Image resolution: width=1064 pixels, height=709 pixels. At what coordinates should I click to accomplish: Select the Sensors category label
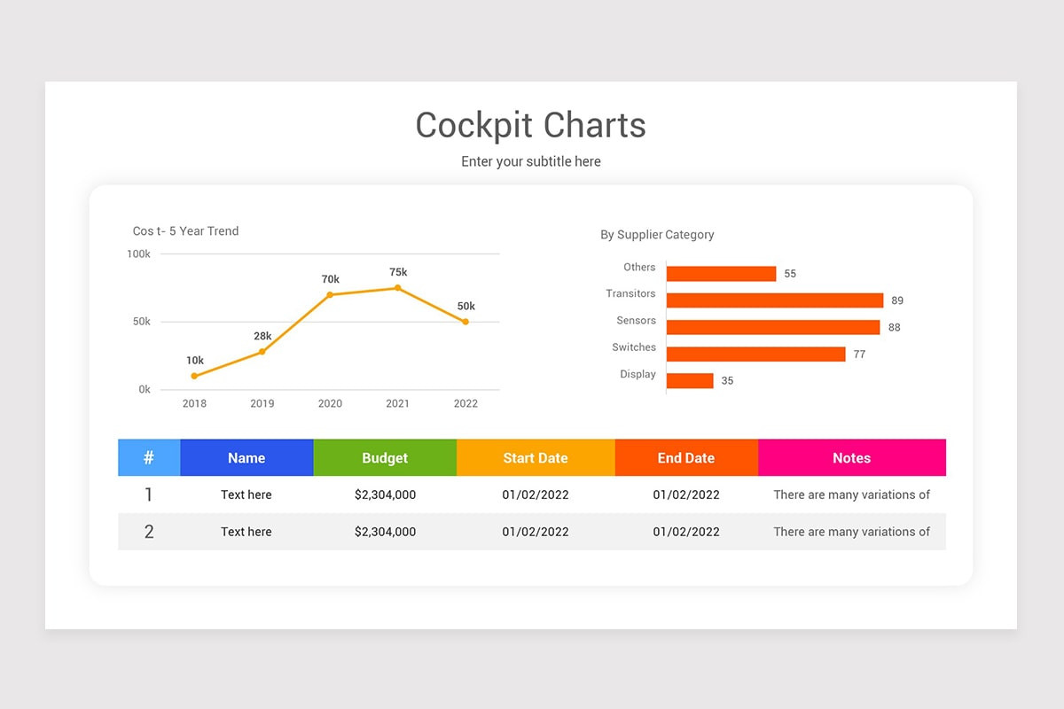637,321
